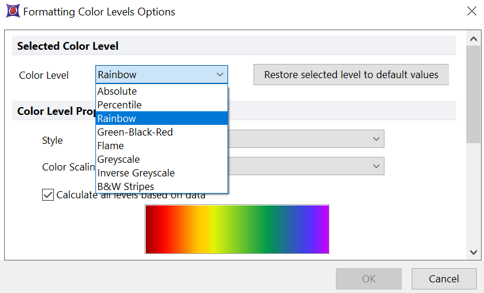Screen dimensions: 484x293
Task: Click the app icon in title bar
Action: (x=11, y=11)
